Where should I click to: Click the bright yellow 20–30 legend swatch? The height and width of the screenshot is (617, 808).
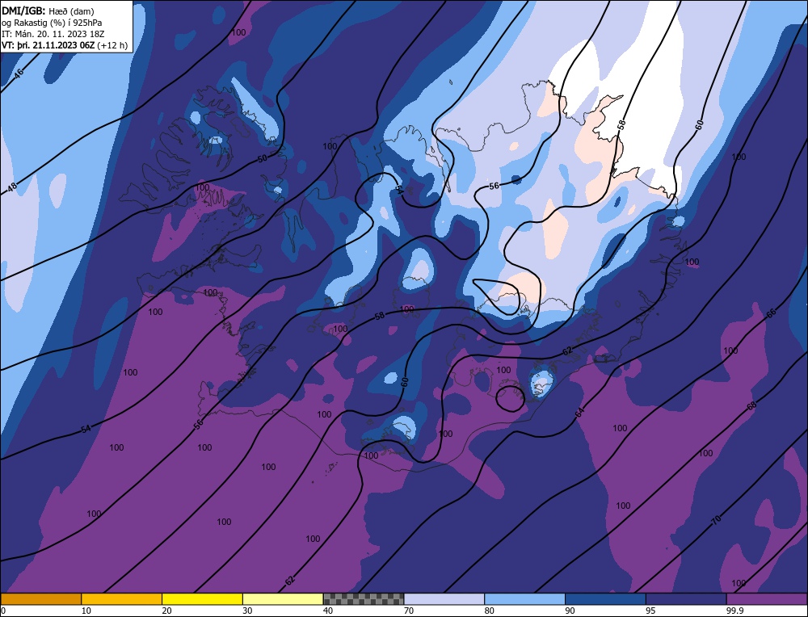coord(202,598)
